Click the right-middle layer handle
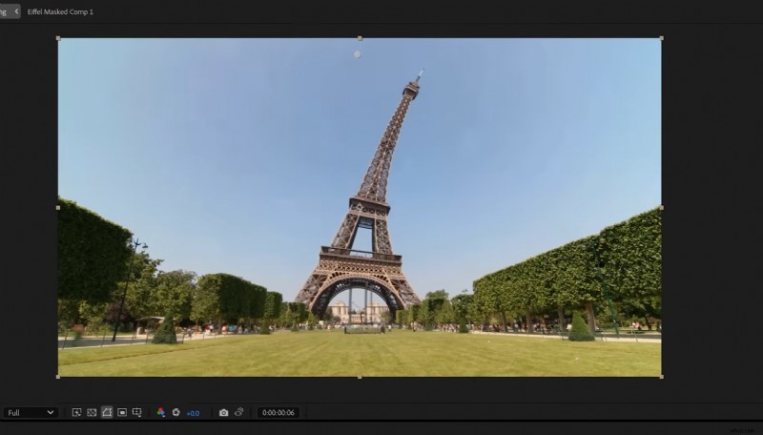This screenshot has width=763, height=435. click(661, 208)
